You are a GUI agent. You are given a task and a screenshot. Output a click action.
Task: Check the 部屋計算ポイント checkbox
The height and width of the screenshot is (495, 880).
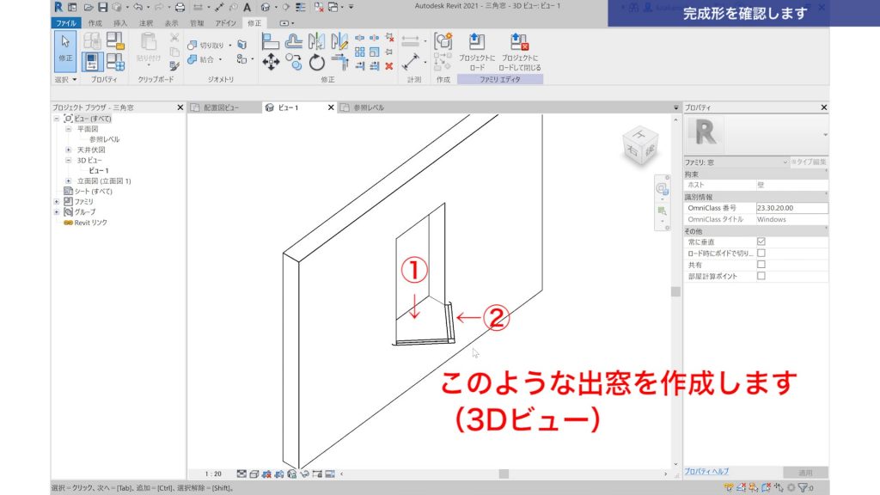tap(761, 276)
